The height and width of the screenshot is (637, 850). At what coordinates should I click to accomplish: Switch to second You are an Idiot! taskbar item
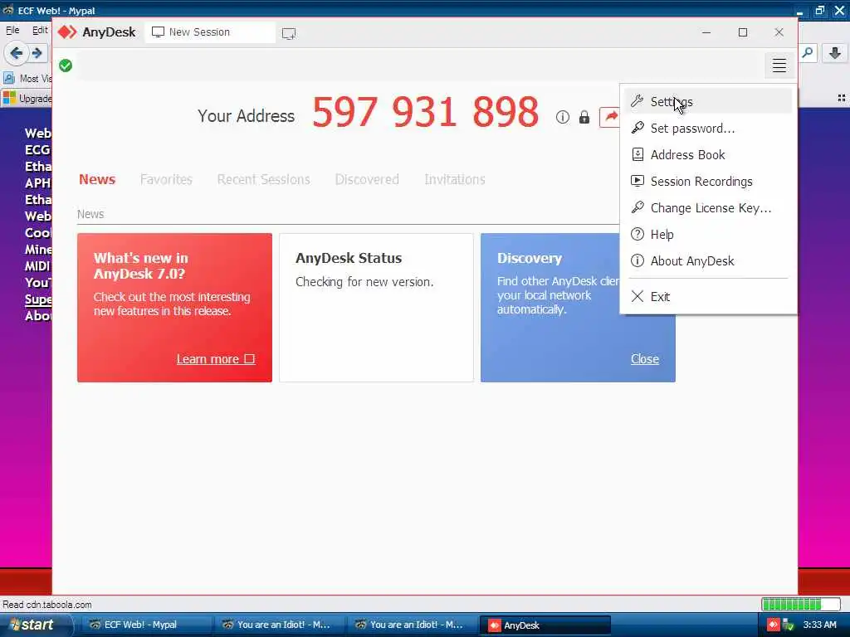tap(412, 625)
